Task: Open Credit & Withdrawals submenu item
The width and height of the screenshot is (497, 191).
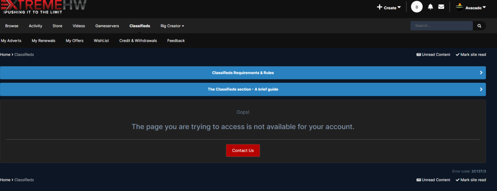Action: (x=138, y=41)
